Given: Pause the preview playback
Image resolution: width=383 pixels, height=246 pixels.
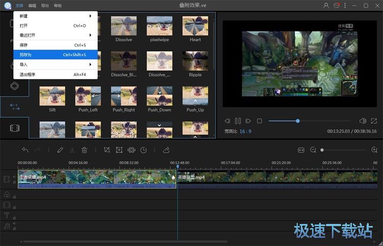Looking at the screenshot, I should (x=237, y=121).
